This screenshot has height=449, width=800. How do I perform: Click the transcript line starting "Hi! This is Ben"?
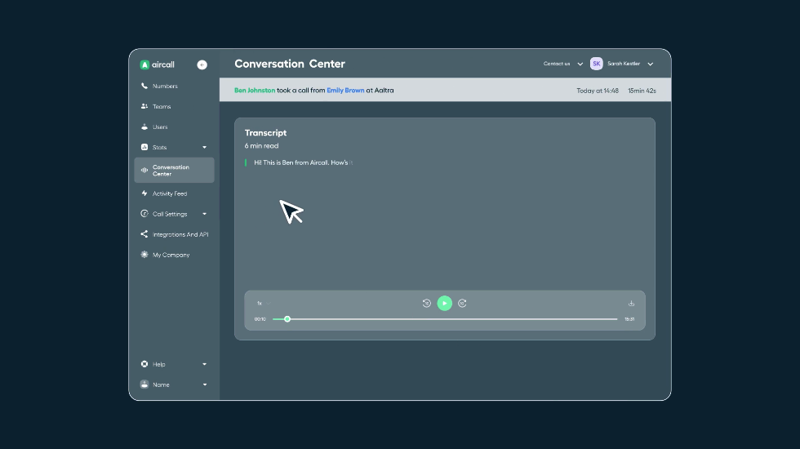[304, 162]
